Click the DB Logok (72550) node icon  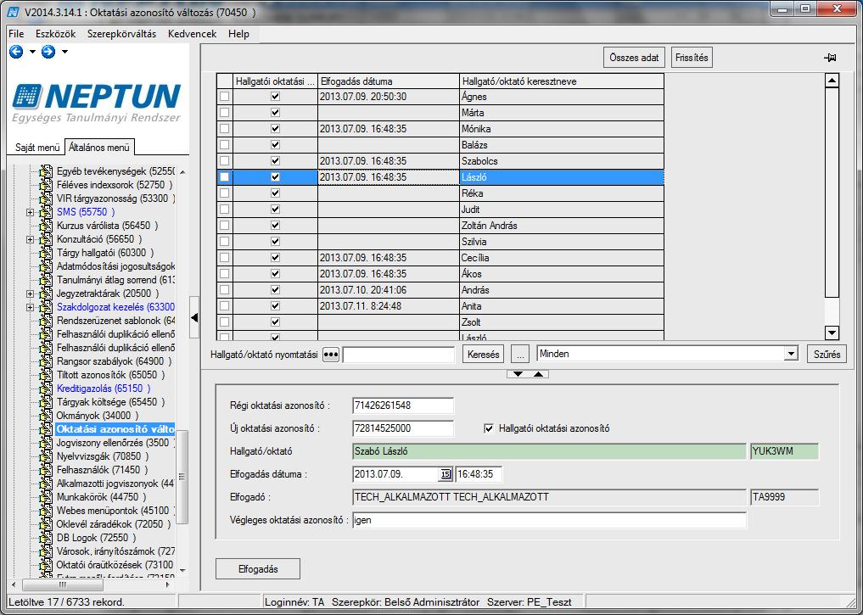46,538
